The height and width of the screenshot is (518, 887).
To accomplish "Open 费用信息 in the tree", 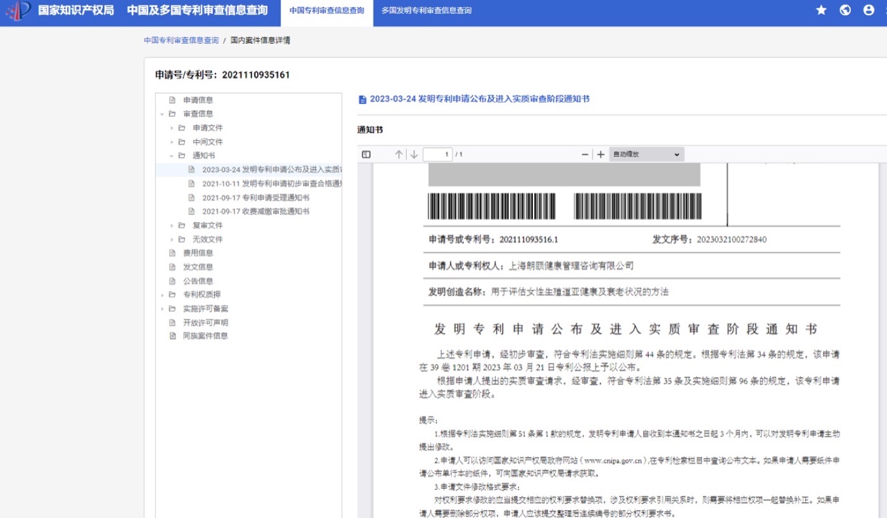I will (x=198, y=253).
